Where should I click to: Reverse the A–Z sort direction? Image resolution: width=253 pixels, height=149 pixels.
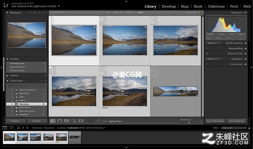tap(99, 121)
